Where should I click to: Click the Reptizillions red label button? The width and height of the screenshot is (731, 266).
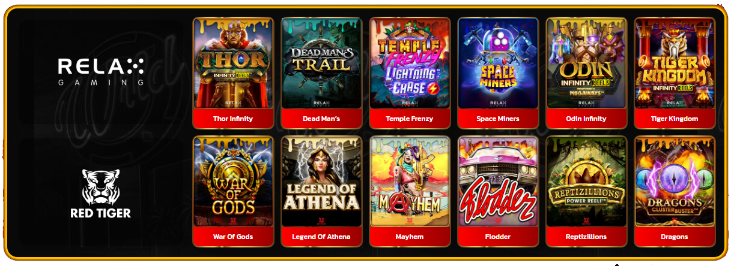586,237
